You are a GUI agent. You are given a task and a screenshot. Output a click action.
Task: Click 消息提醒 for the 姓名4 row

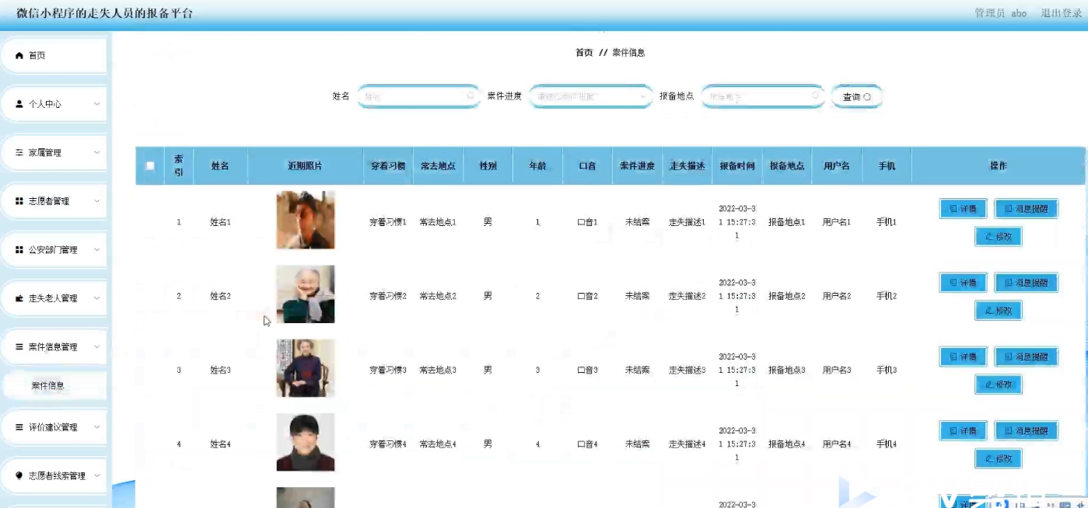point(1027,430)
